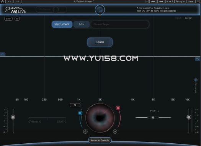Show the Input spectrum display
The width and height of the screenshot is (201, 146).
[178, 18]
